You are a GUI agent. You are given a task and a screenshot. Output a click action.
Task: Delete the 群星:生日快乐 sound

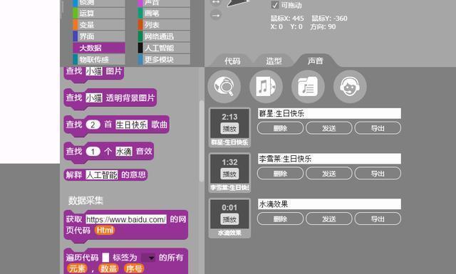[x=280, y=128]
